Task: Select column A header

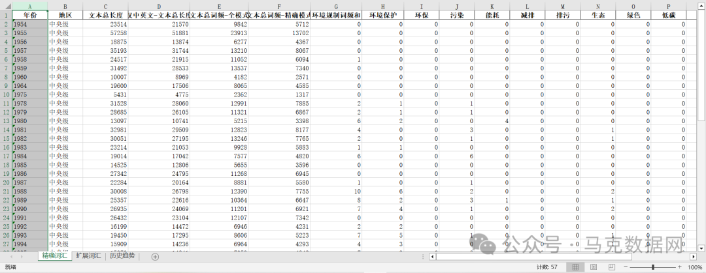Action: point(29,7)
